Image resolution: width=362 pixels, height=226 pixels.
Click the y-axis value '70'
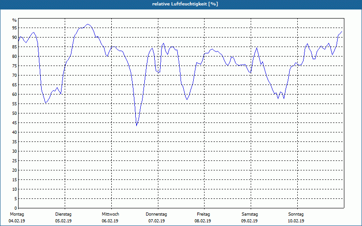click(14, 75)
